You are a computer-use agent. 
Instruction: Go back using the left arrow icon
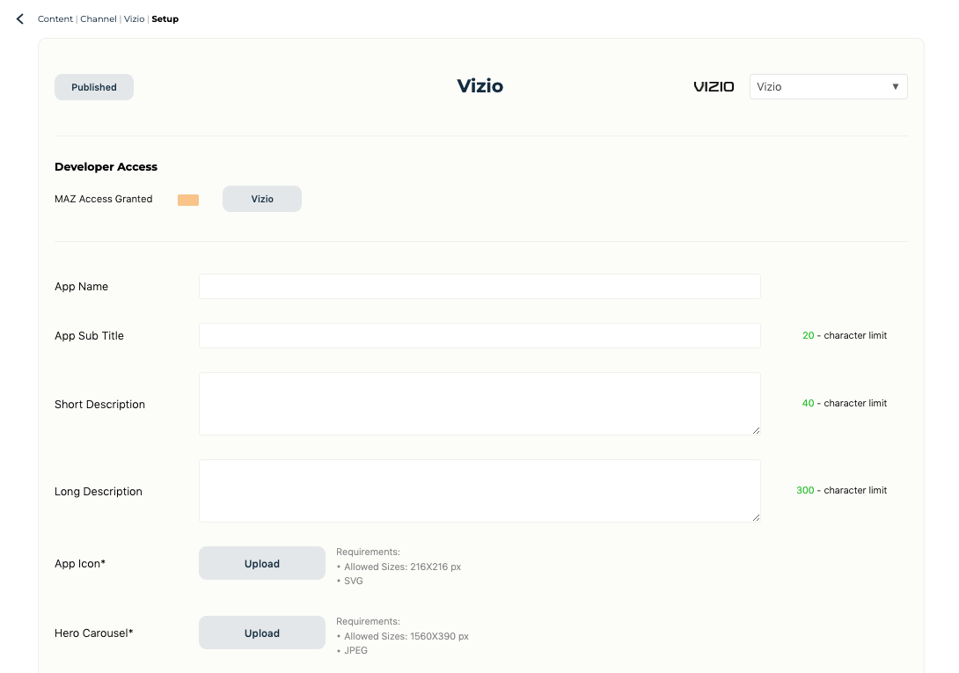coord(19,19)
